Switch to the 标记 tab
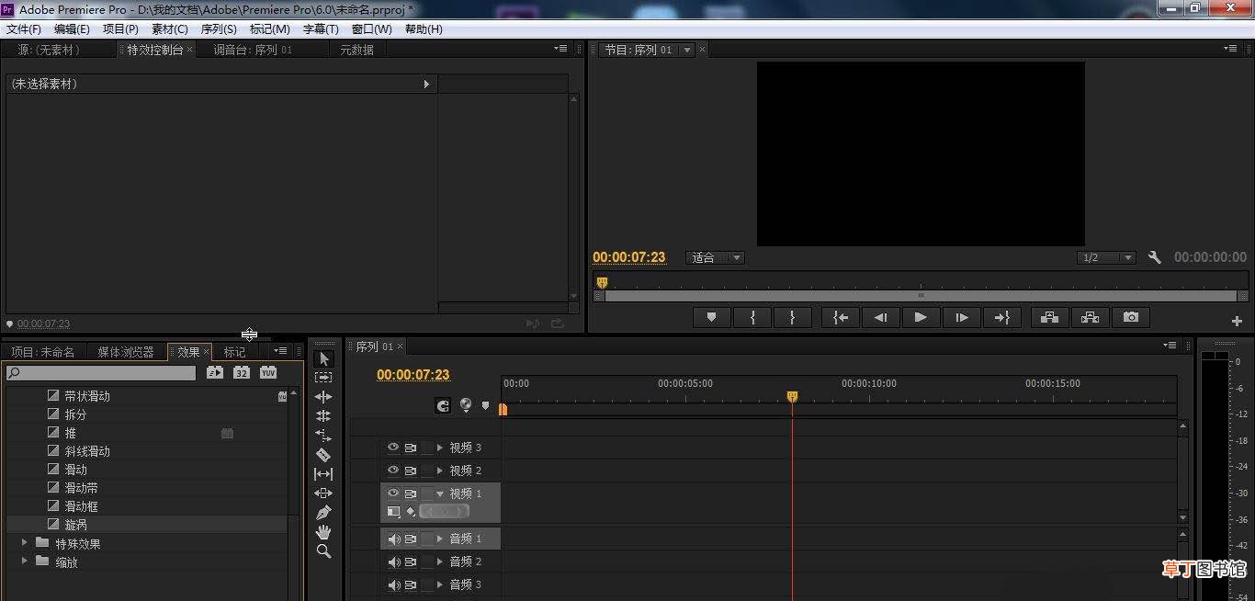 235,352
